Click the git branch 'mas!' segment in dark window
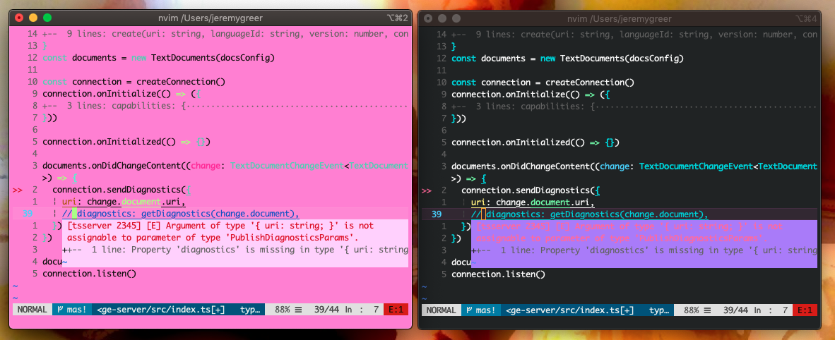835x340 pixels. (x=481, y=310)
